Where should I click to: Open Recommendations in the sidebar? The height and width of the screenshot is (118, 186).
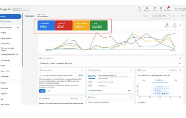(6, 22)
